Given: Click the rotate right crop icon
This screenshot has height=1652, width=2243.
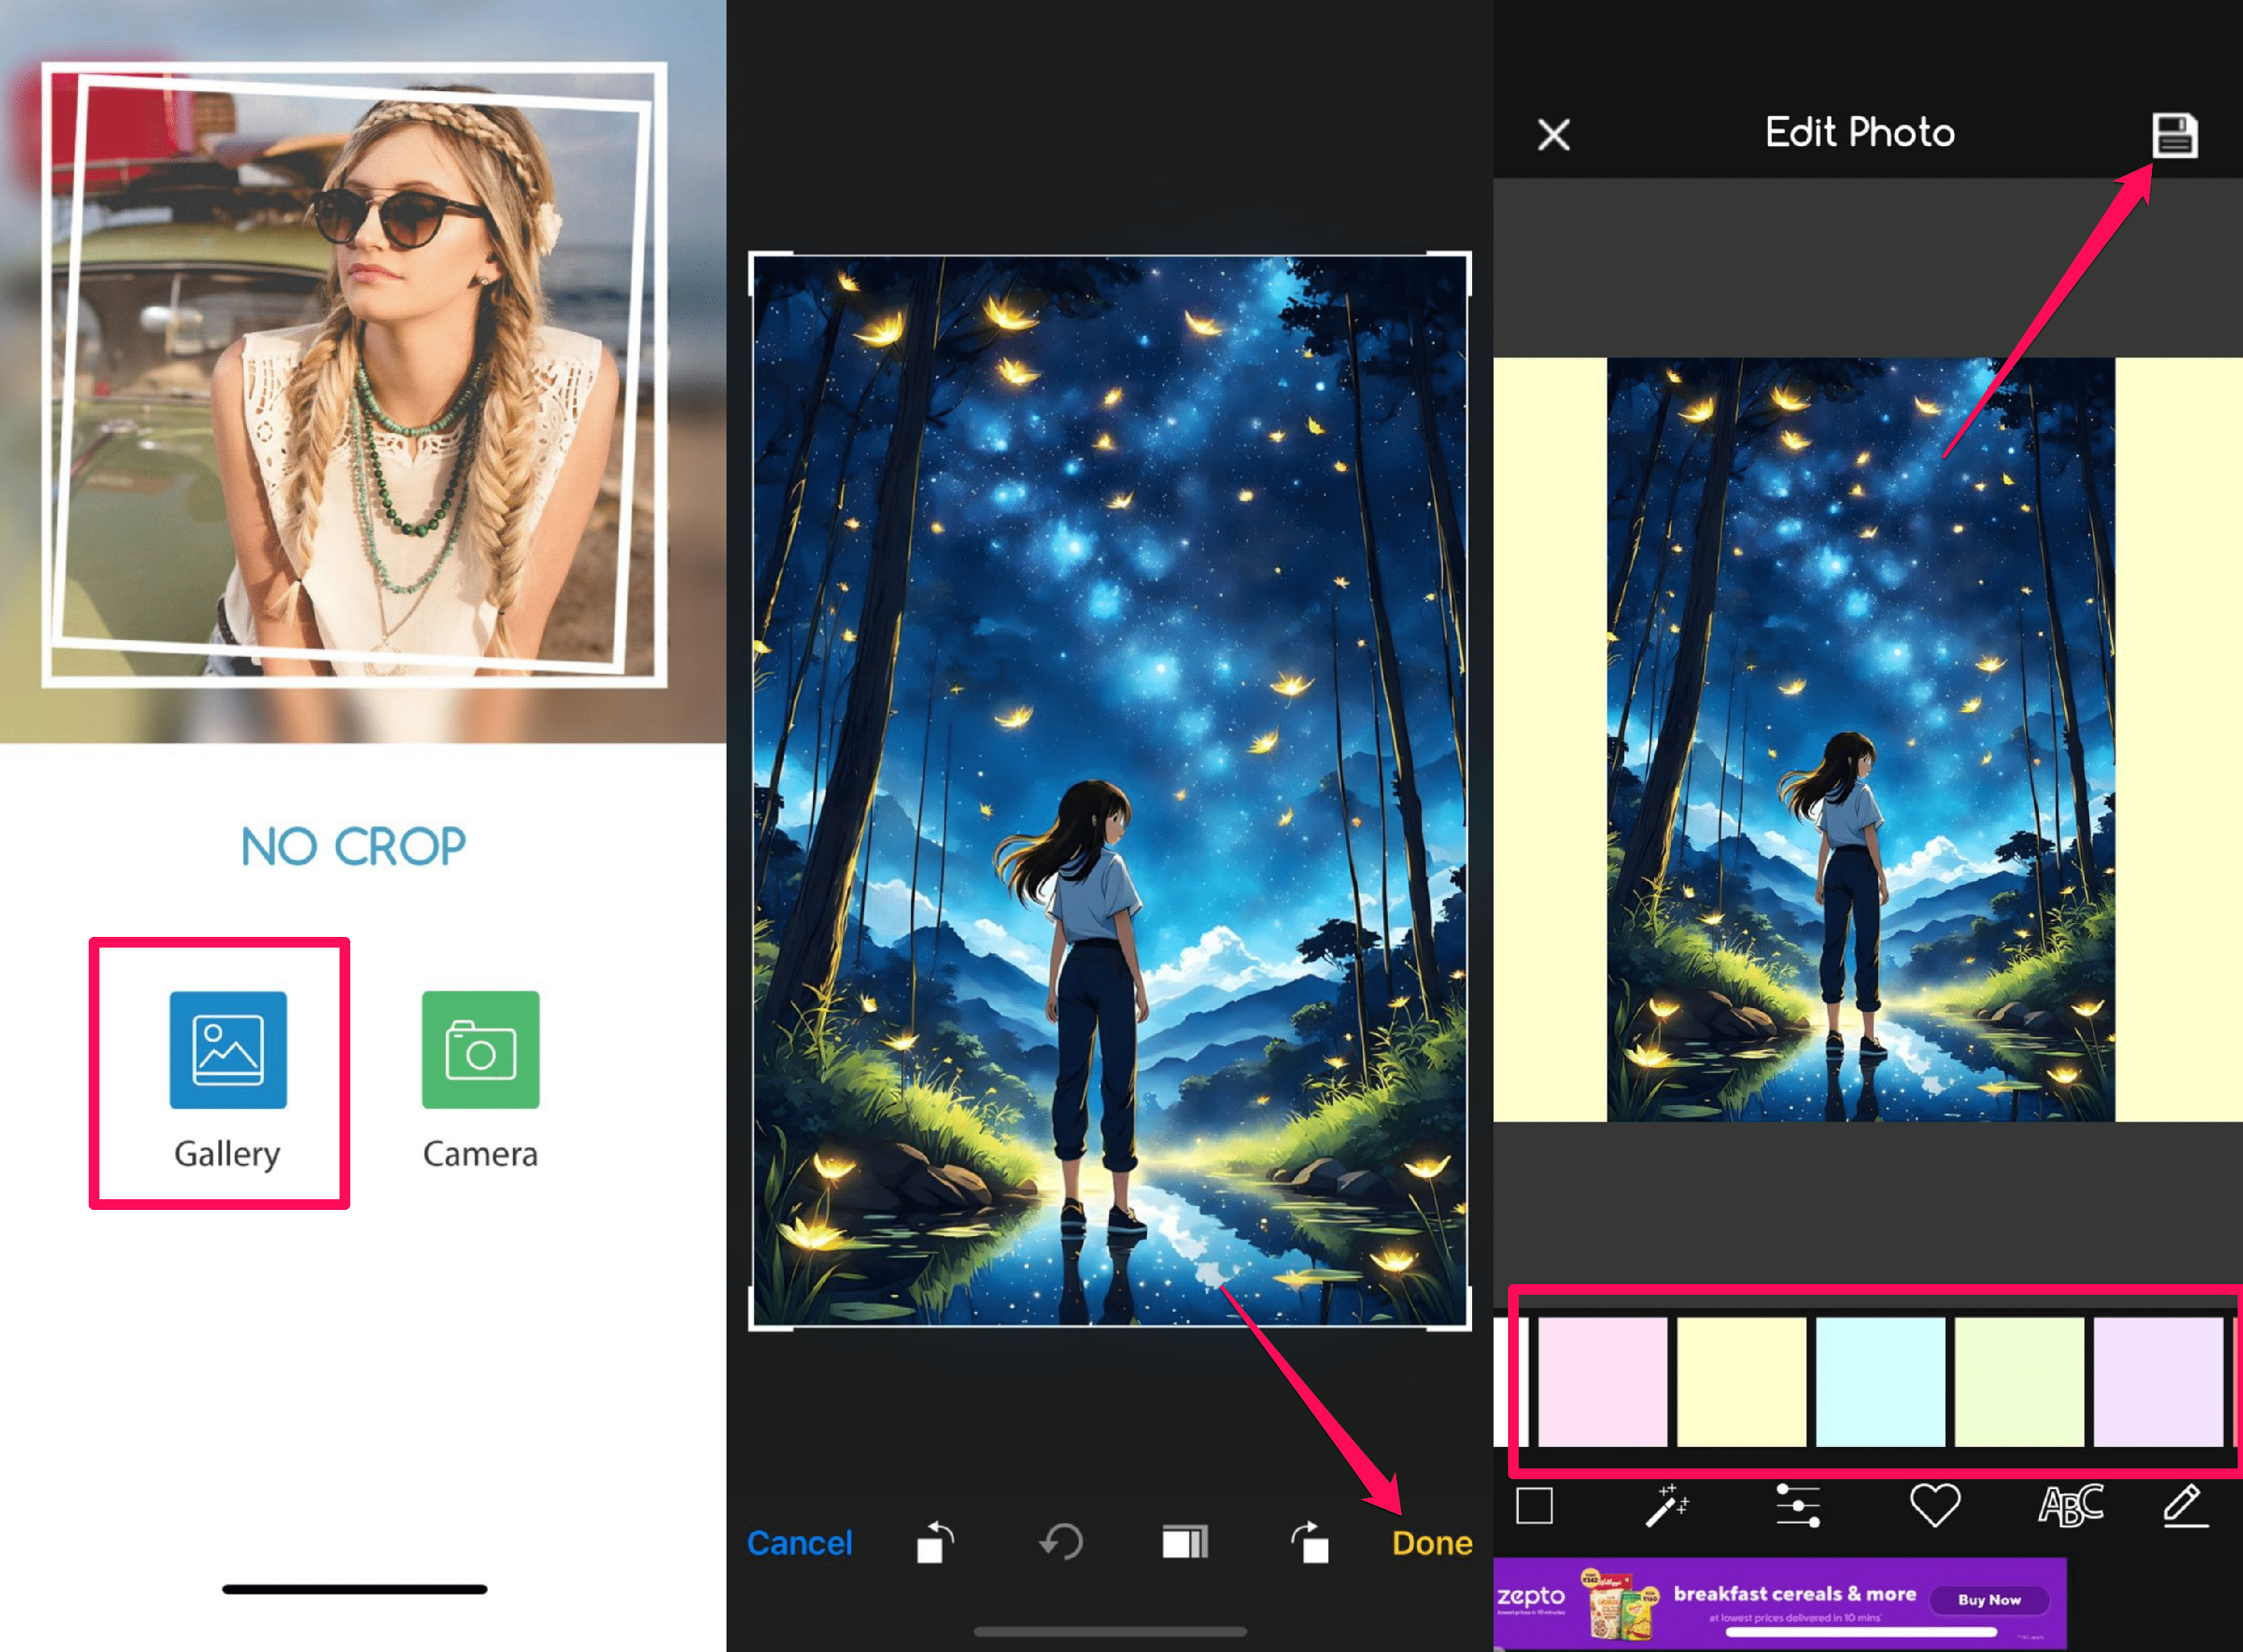Looking at the screenshot, I should [x=1310, y=1542].
